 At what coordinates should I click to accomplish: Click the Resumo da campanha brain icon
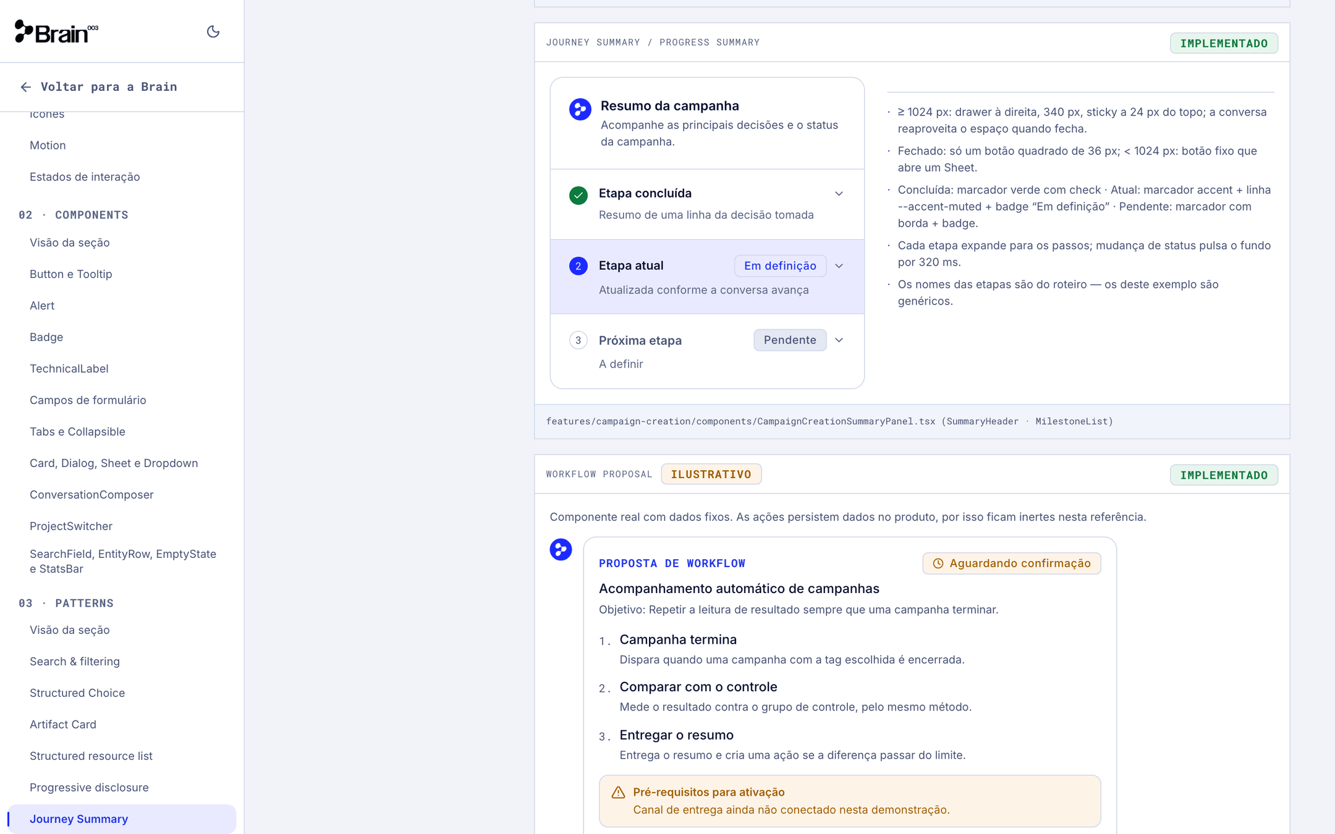(580, 109)
